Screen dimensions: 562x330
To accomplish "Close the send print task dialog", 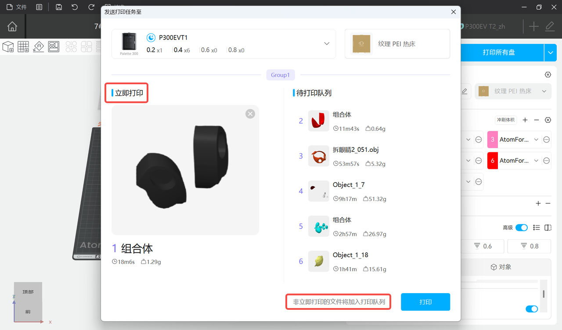I will pyautogui.click(x=454, y=12).
